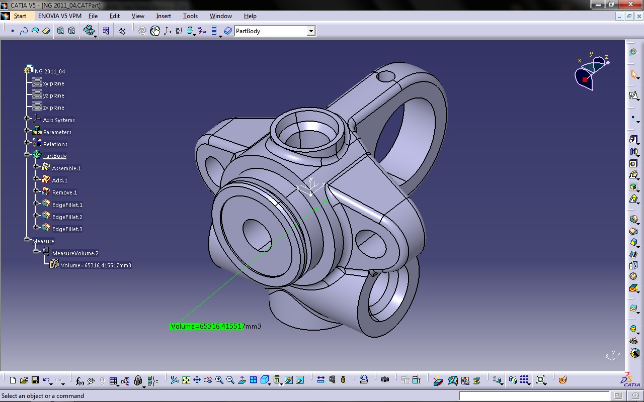Click the Zoom Out magnifier
This screenshot has width=644, height=402.
click(x=230, y=380)
